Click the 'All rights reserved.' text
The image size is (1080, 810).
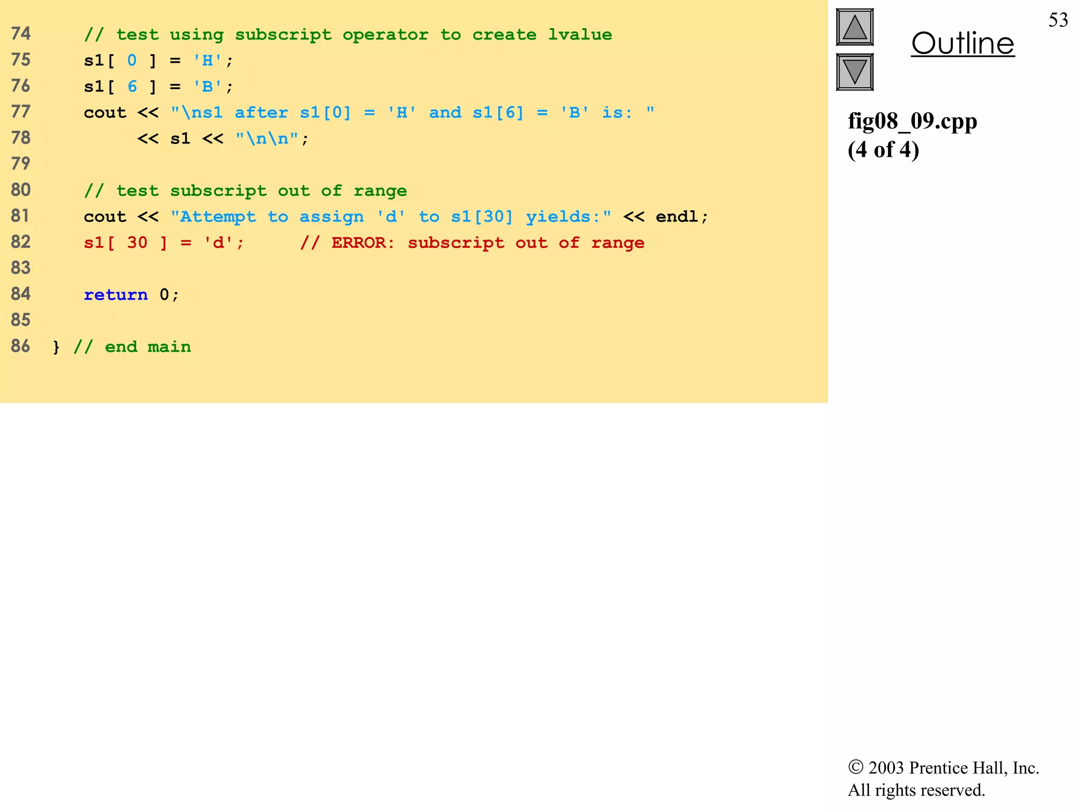[917, 790]
